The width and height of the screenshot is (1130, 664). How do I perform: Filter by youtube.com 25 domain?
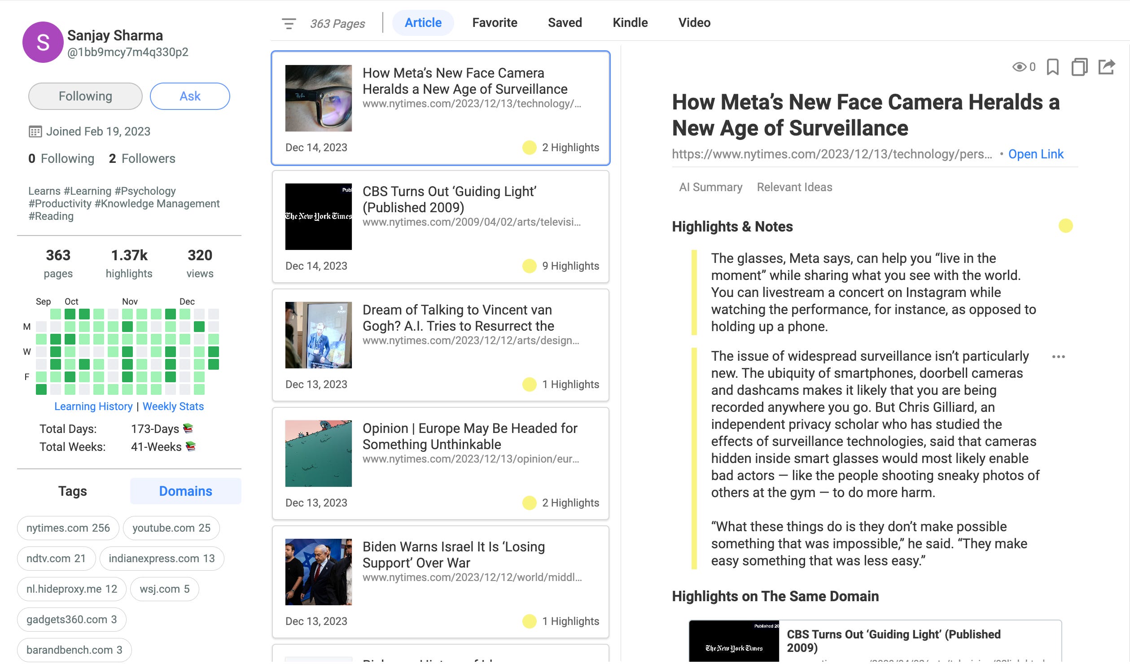(171, 528)
